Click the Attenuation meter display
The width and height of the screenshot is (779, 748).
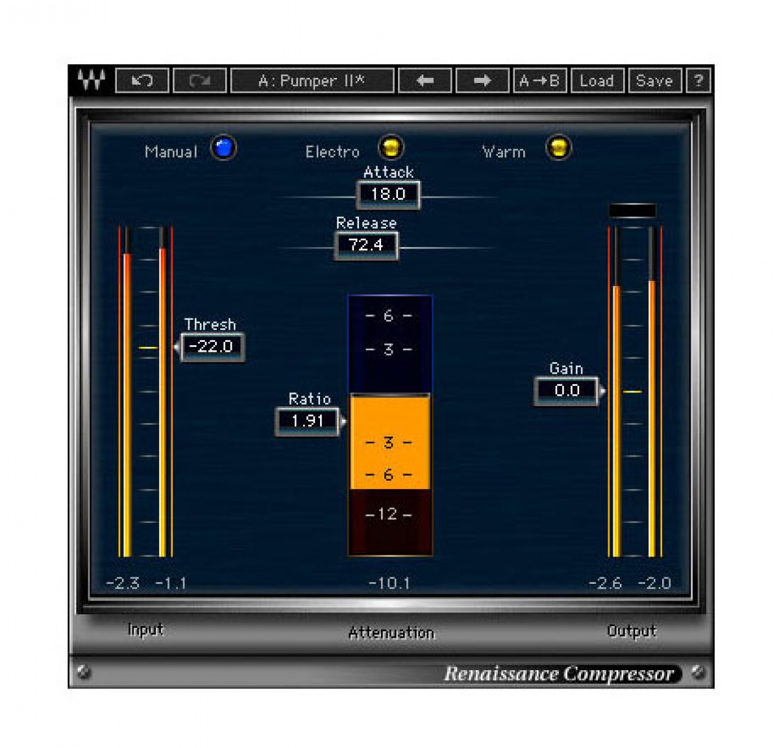390,426
